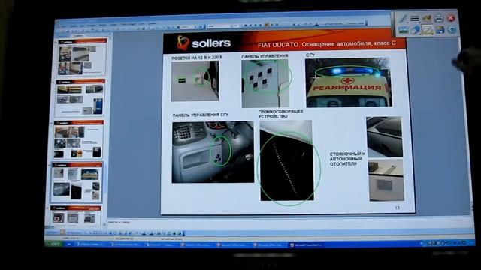Viewport: 481px width, 270px height.
Task: Select the lower heater photo at right
Action: click(386, 180)
